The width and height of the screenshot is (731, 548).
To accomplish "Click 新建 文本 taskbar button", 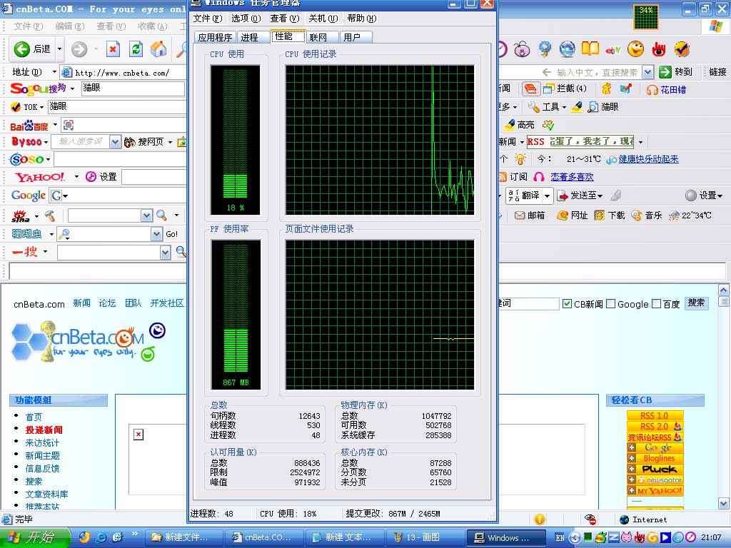I will tap(344, 538).
